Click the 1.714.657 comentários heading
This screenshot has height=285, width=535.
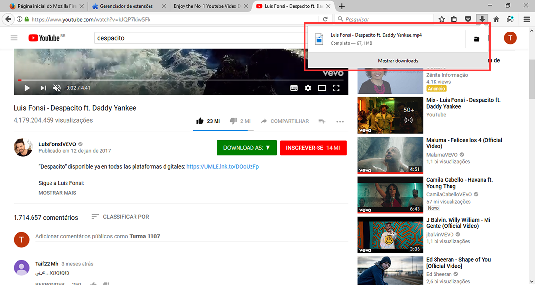(46, 217)
